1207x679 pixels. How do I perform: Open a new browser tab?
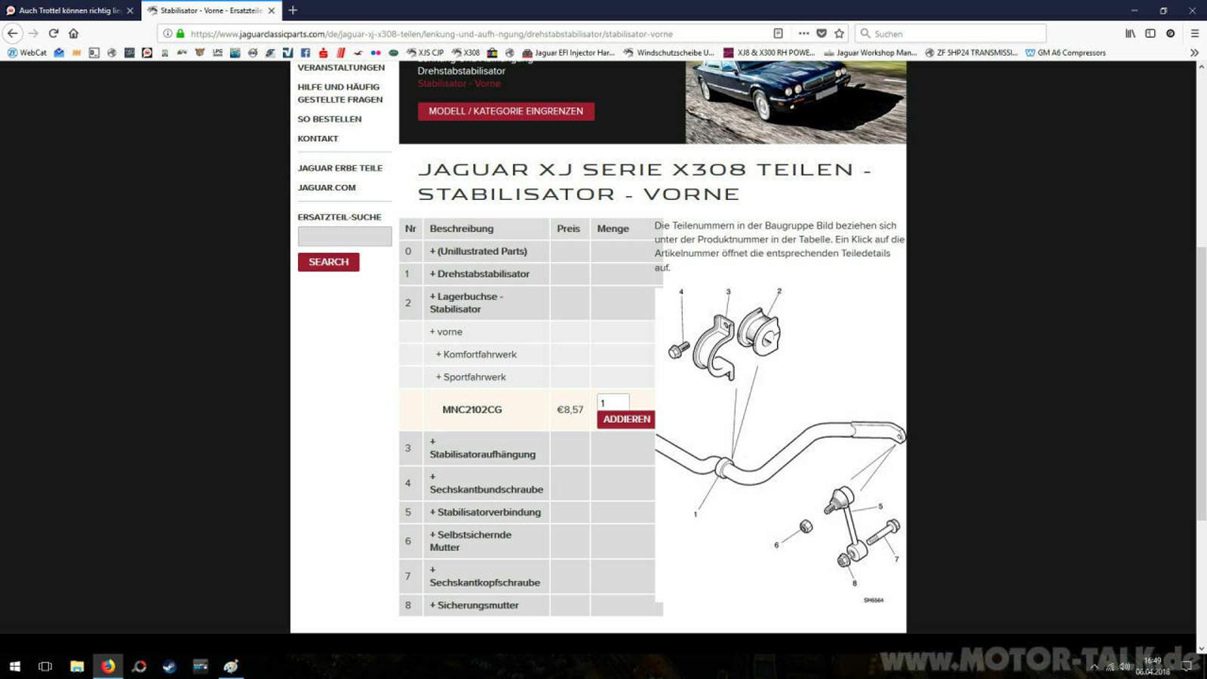click(x=293, y=11)
